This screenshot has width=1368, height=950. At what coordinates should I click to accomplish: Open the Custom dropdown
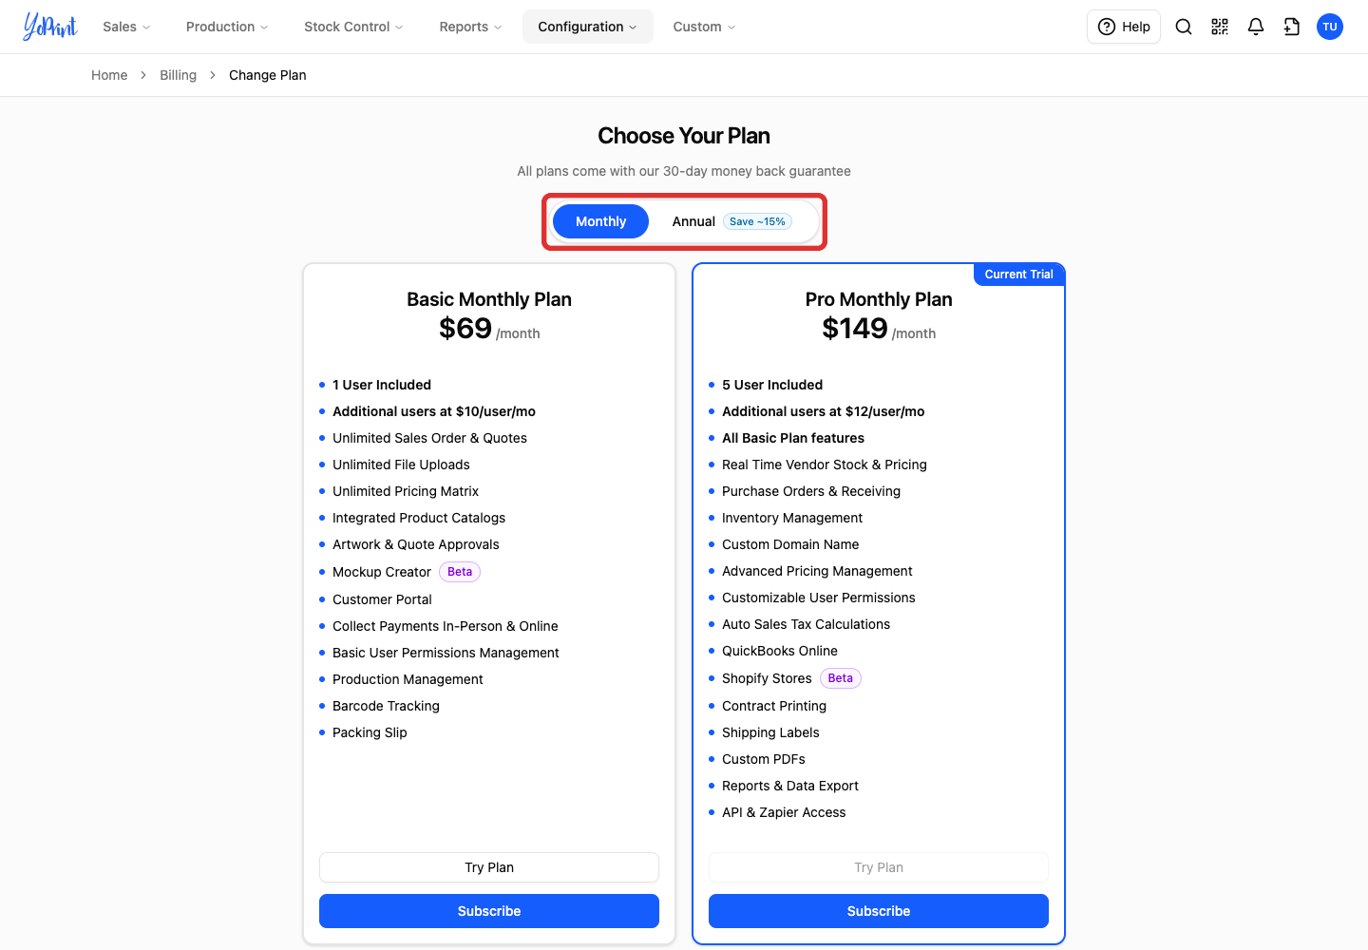(x=704, y=27)
